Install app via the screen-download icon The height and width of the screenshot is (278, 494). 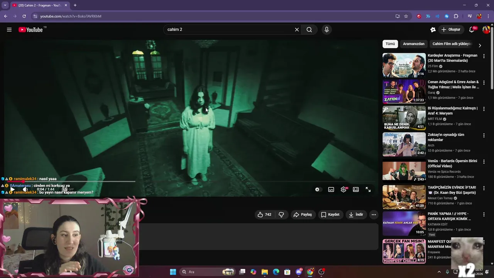398,16
